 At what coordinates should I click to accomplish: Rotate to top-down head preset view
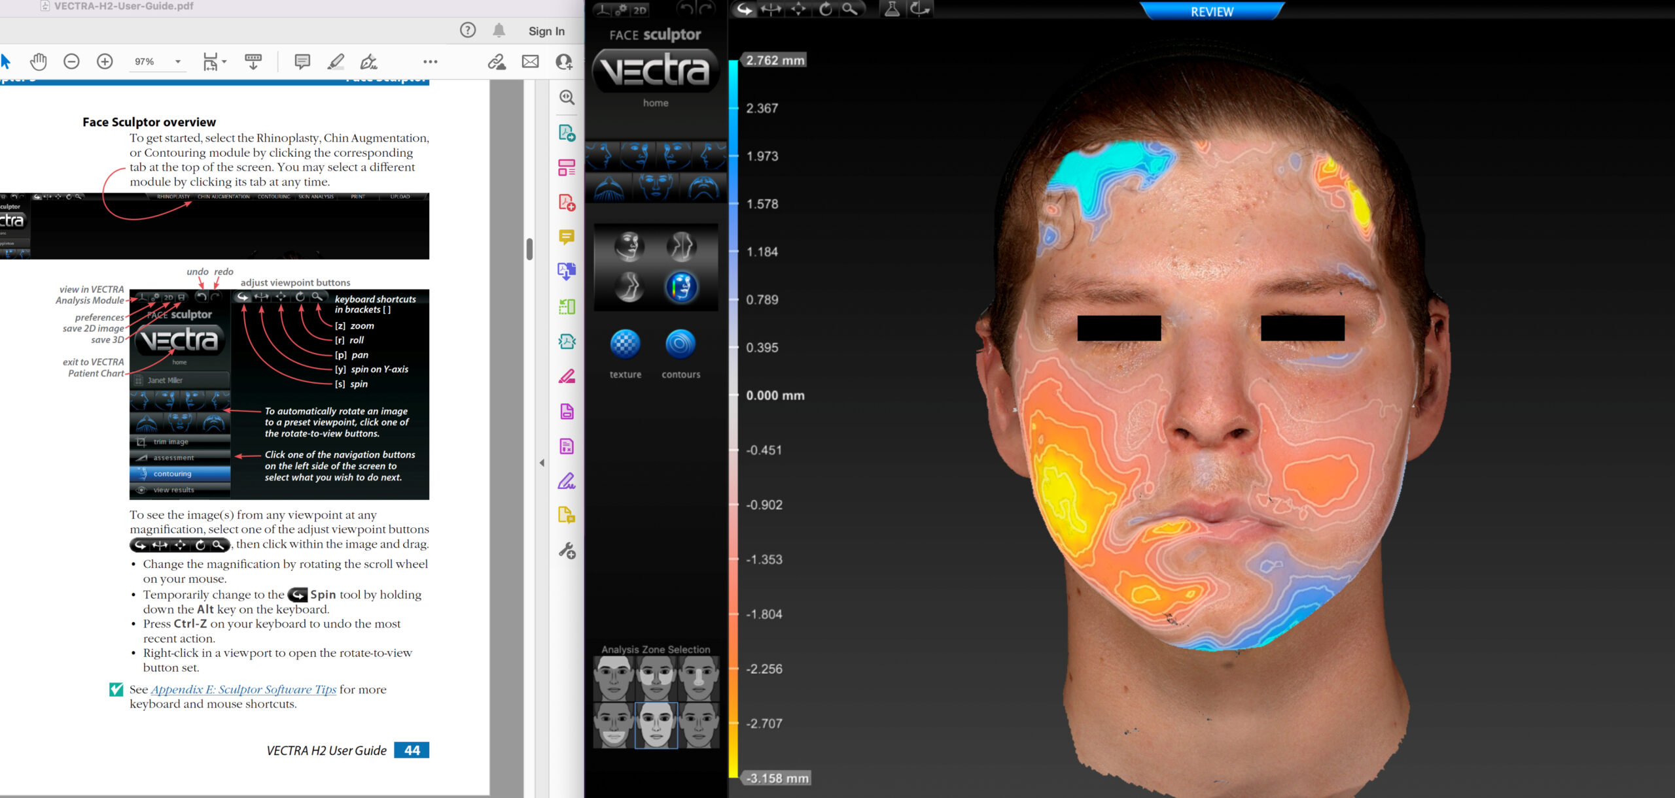point(609,187)
